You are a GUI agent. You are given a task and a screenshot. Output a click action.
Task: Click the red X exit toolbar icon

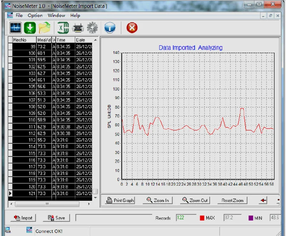tap(132, 28)
